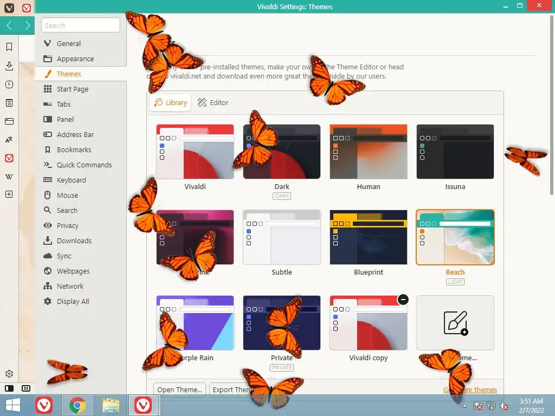The height and width of the screenshot is (416, 555).
Task: Click the settings vertical scrollbar
Action: click(551, 106)
